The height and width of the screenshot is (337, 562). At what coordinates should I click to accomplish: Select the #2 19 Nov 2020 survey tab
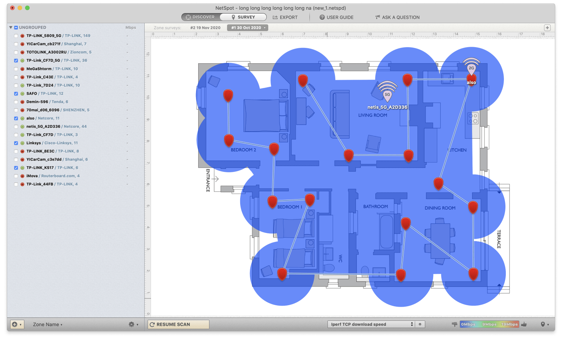click(205, 28)
